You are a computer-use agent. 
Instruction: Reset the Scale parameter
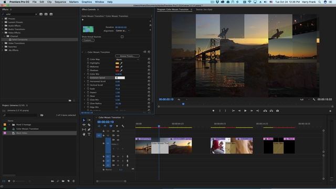[x=149, y=89]
